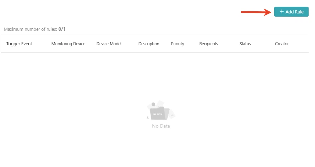The image size is (315, 167).
Task: Click the plus icon in Add Rule
Action: coord(282,12)
